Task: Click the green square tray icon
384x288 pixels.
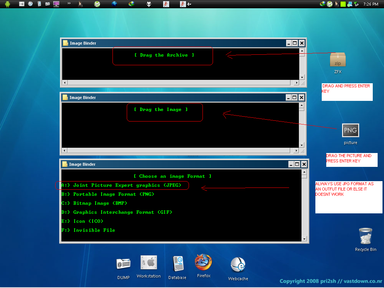Action: [343, 4]
